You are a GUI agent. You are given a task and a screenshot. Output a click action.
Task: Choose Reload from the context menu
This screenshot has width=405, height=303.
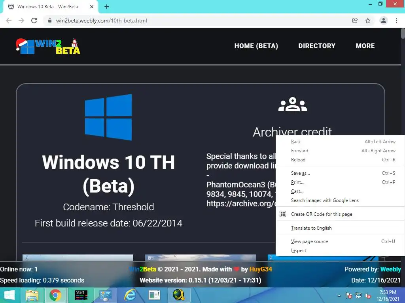tap(340, 159)
